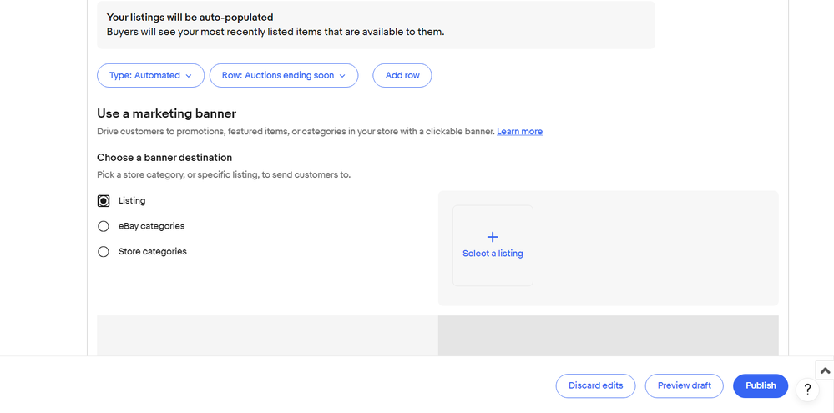Click the auto-populated listings info box
Screen dimensions: 834x413
coord(376,25)
